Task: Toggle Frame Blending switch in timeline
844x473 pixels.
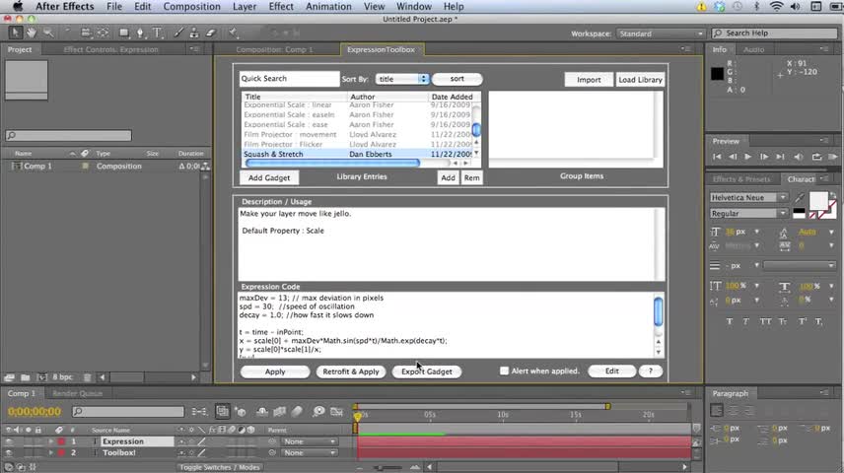Action: click(279, 412)
